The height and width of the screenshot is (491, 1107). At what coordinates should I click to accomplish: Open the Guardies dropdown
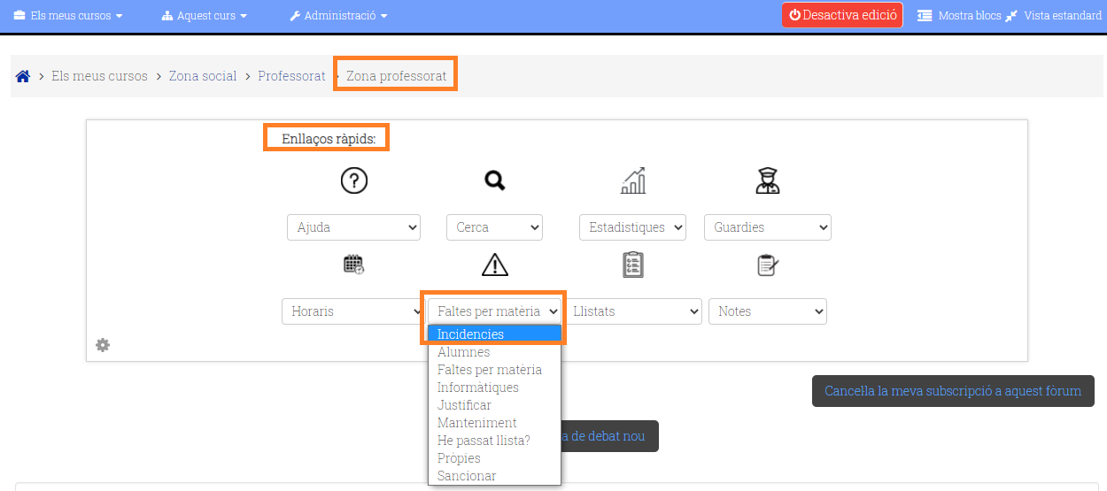[767, 227]
